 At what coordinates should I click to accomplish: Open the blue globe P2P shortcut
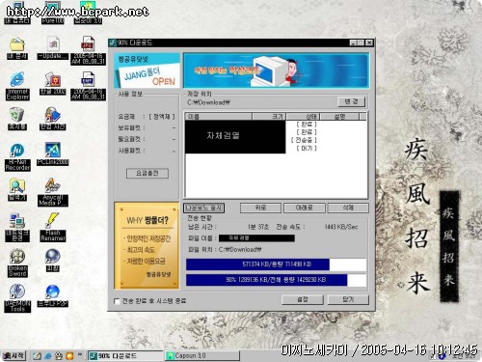53,296
